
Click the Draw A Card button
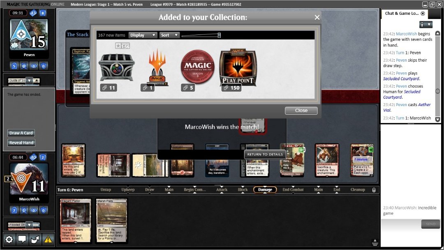(x=21, y=133)
